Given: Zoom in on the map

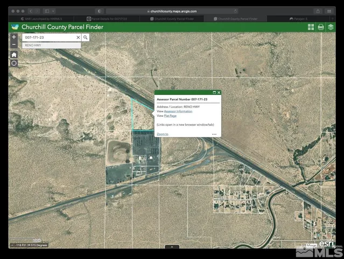Looking at the screenshot, I should tap(14, 37).
